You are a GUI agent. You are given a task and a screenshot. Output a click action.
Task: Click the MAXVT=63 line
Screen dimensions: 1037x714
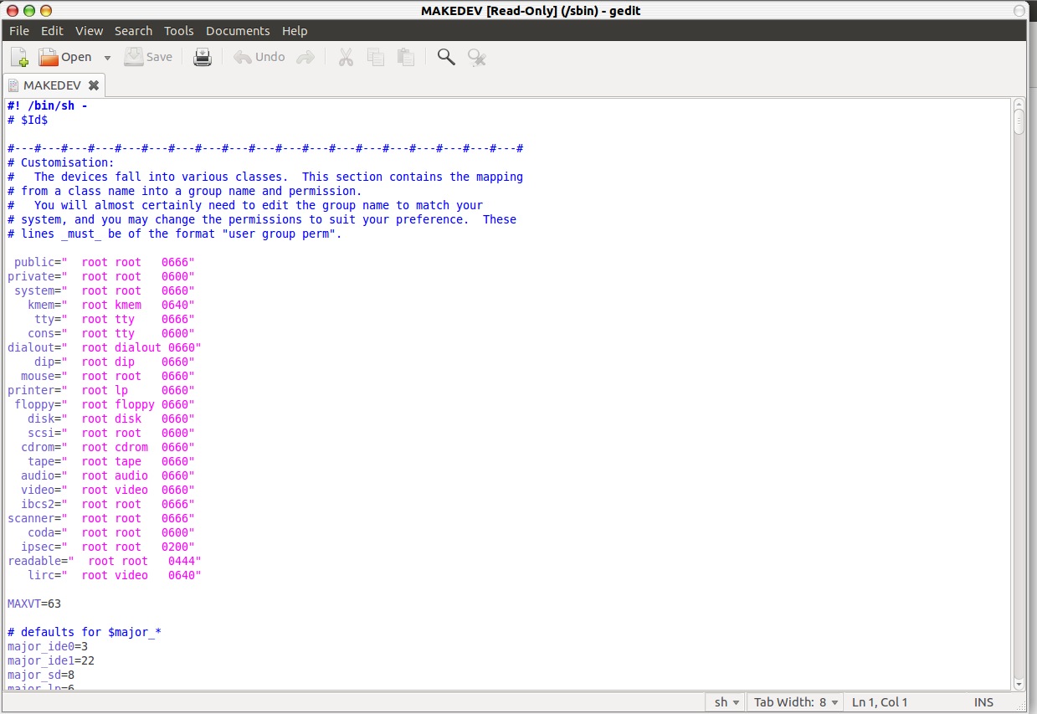tap(34, 604)
